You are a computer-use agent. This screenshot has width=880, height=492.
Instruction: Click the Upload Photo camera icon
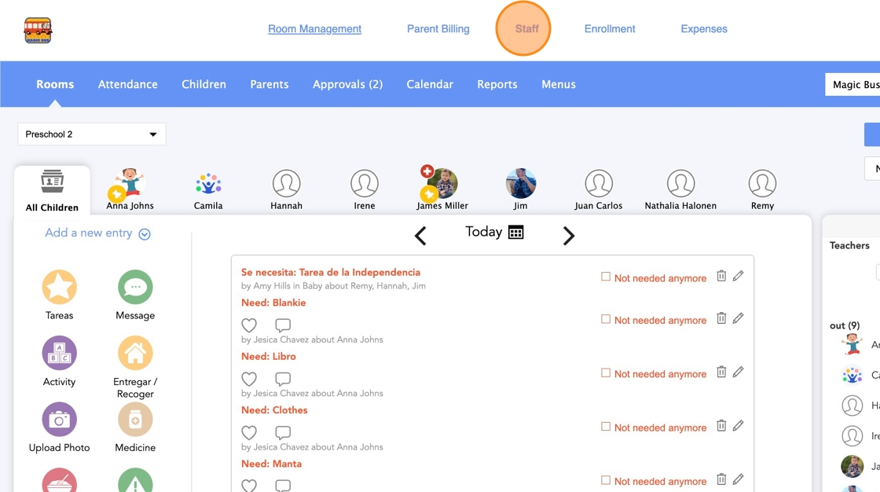pos(60,420)
